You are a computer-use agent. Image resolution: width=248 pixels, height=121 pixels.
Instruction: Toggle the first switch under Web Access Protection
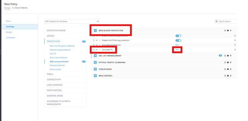pos(178,36)
